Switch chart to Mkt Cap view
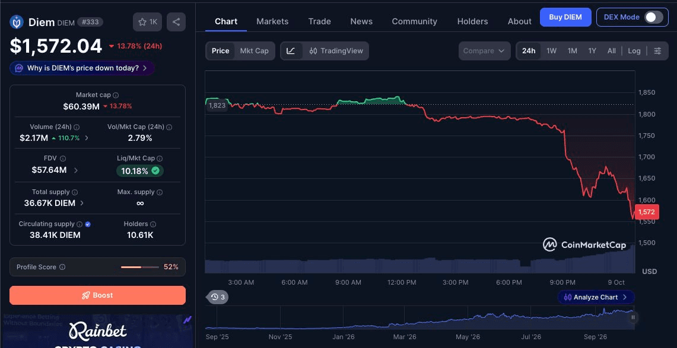This screenshot has width=677, height=348. point(255,51)
